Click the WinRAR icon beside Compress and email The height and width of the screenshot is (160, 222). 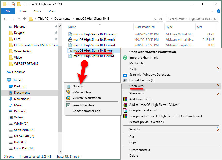coord(125,110)
